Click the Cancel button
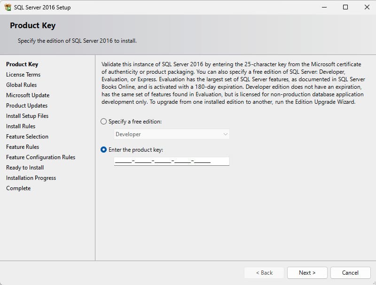This screenshot has height=285, width=376. 350,273
